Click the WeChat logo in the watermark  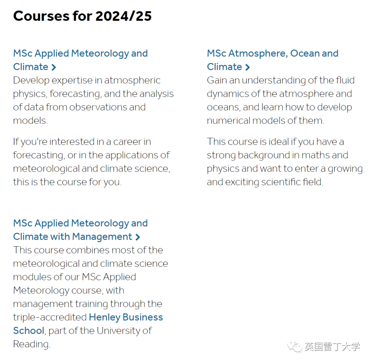click(296, 346)
